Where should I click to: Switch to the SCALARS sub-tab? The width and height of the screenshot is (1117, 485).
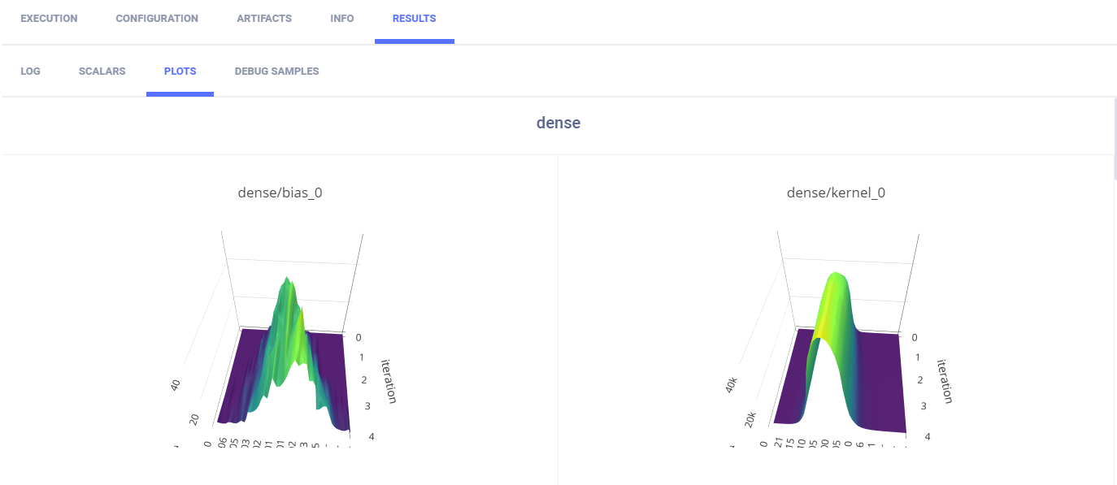[102, 71]
